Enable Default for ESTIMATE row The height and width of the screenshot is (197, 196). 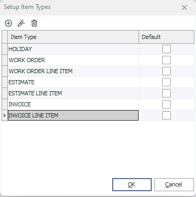point(166,82)
